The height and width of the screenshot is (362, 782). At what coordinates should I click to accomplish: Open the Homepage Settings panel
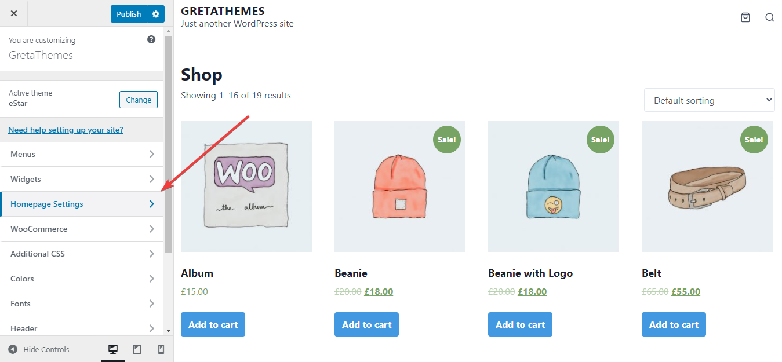[82, 204]
